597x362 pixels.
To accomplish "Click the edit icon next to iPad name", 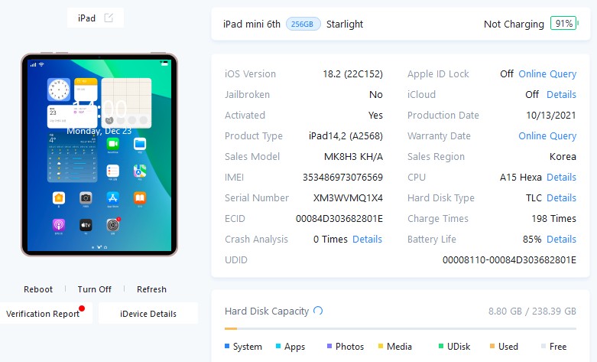I will [109, 18].
